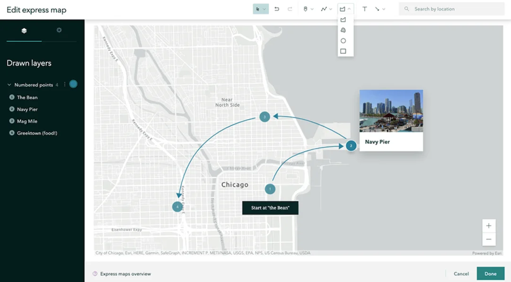Open the arrow tool dropdown chevron
The image size is (511, 282).
pos(383,9)
